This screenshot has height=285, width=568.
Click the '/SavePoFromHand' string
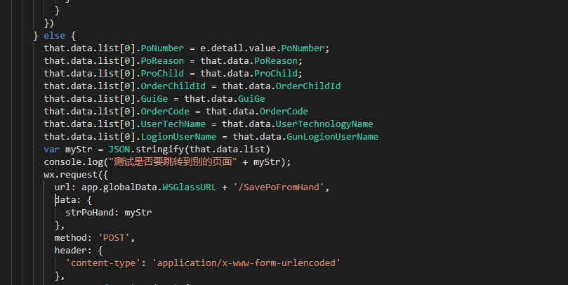click(268, 187)
